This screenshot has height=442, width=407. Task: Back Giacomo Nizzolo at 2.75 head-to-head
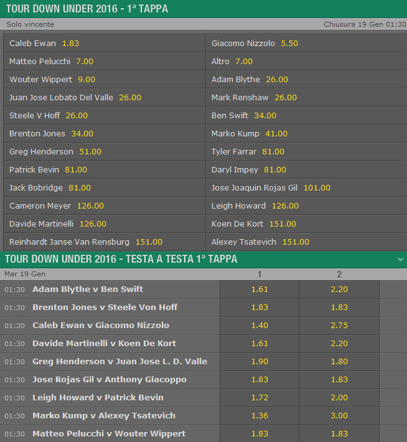(x=339, y=326)
